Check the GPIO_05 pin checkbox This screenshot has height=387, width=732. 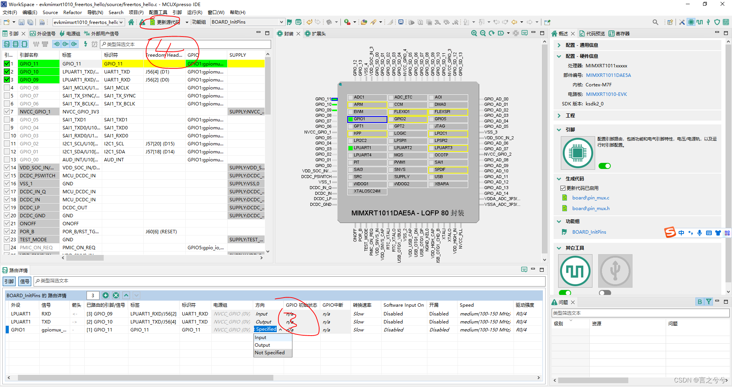pyautogui.click(x=7, y=119)
